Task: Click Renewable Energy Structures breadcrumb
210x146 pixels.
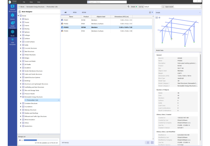Action: point(35,7)
